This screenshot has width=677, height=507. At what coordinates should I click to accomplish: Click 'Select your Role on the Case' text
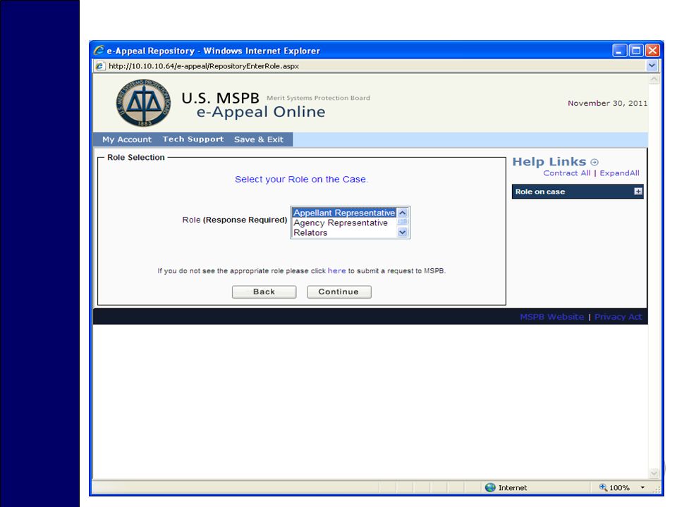301,180
